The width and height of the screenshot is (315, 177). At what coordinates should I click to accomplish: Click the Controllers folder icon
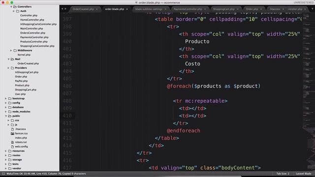[x=15, y=6]
